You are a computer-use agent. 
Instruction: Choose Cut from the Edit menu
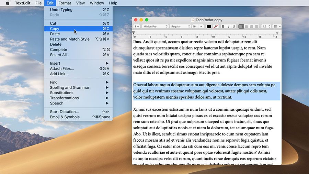tap(78, 23)
